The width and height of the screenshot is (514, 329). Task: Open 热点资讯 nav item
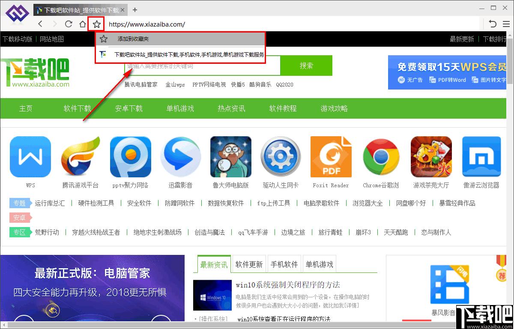(232, 108)
